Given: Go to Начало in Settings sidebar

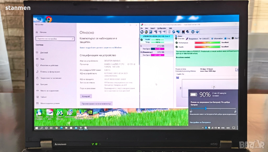Looking at the screenshot, I should coord(41,32).
